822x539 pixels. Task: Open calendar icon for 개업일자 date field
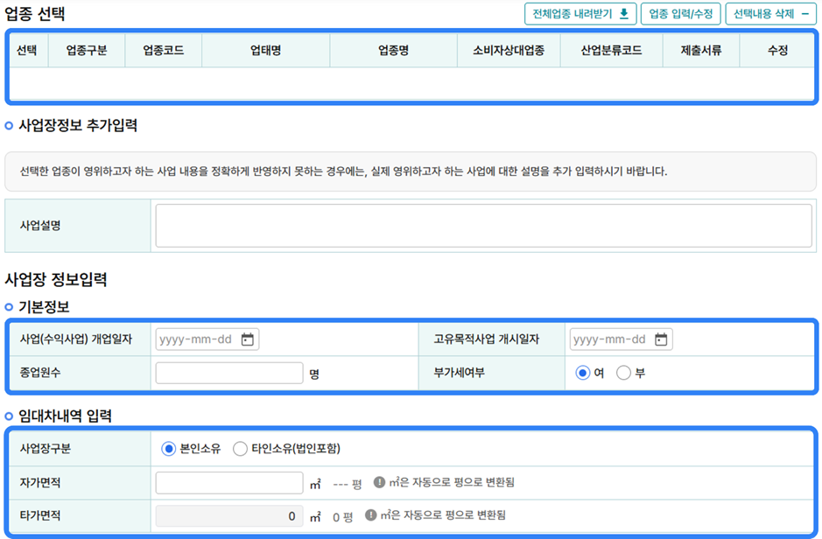pyautogui.click(x=248, y=339)
